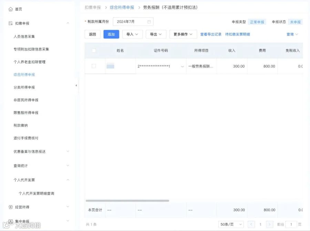This screenshot has height=231, width=310.
Task: Open the 导入 dropdown
Action: click(x=132, y=34)
